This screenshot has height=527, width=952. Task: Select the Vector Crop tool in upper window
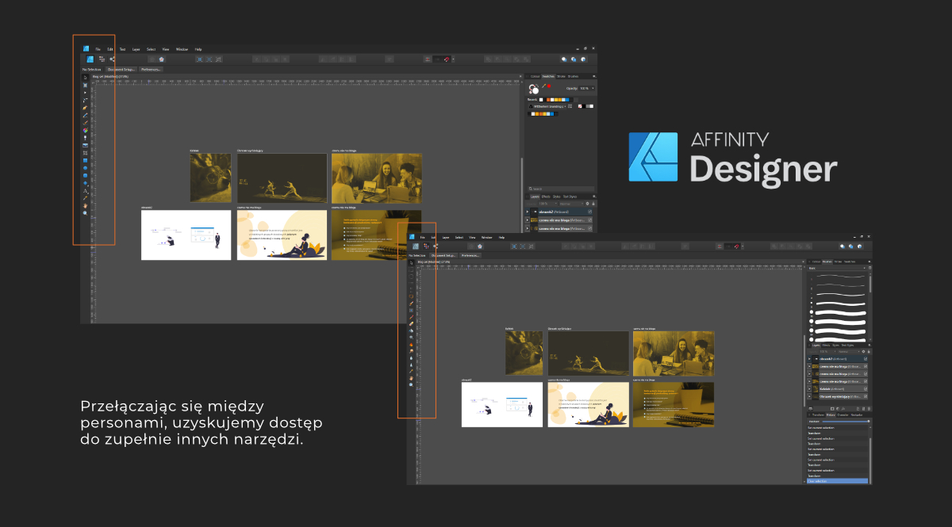point(85,153)
